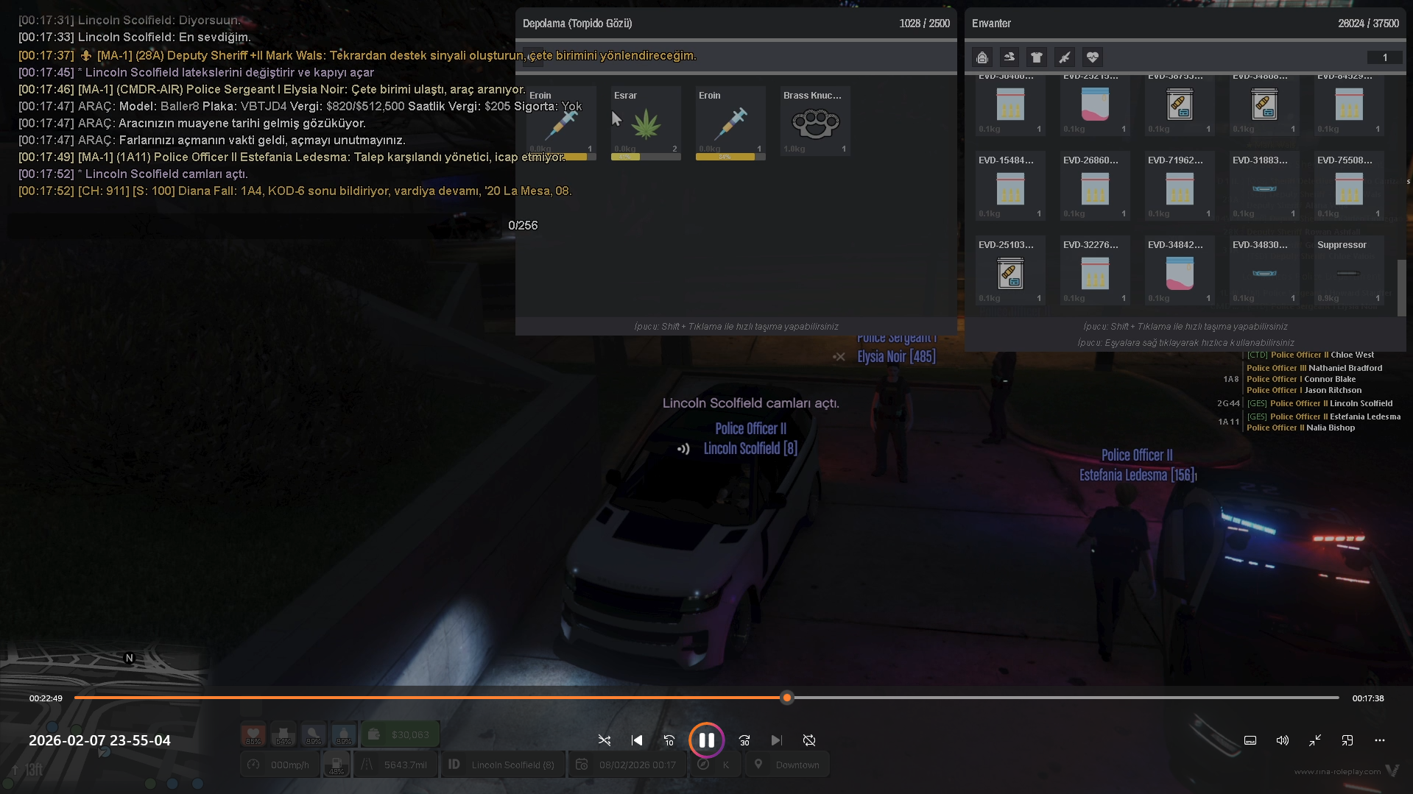
Task: Toggle repeat mode in the player
Action: [809, 740]
